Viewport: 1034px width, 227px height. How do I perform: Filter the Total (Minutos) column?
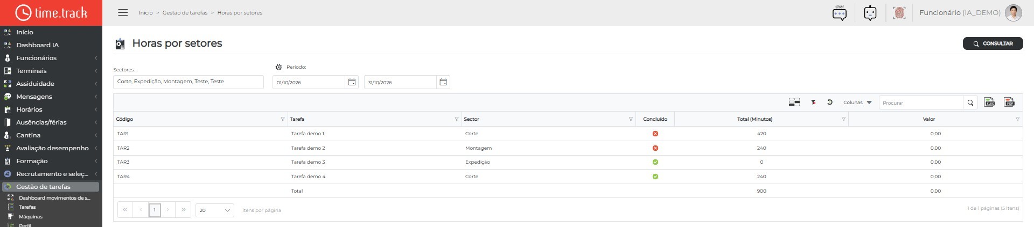(843, 119)
